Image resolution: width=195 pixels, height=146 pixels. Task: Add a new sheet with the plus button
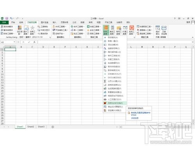pos(53,127)
